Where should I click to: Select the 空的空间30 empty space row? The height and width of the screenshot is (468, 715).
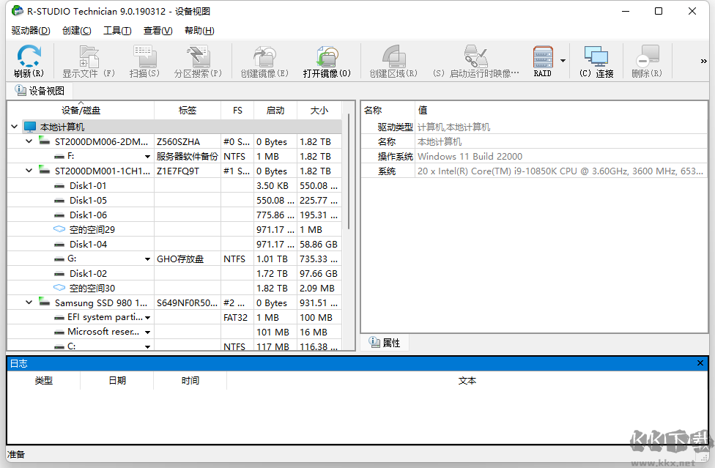(x=174, y=288)
